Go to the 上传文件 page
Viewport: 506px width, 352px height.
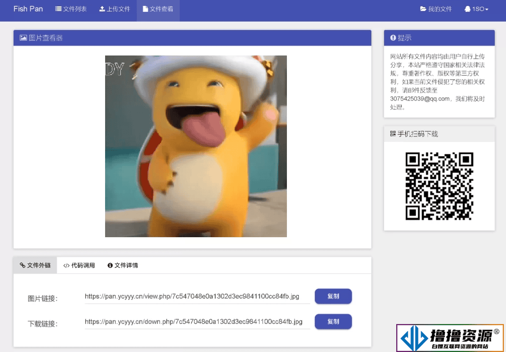114,9
